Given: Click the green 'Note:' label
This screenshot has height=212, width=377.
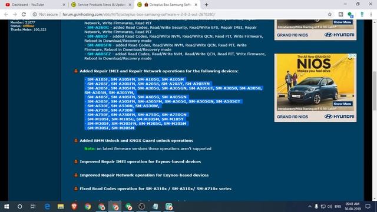Looking at the screenshot, I should click(90, 149).
